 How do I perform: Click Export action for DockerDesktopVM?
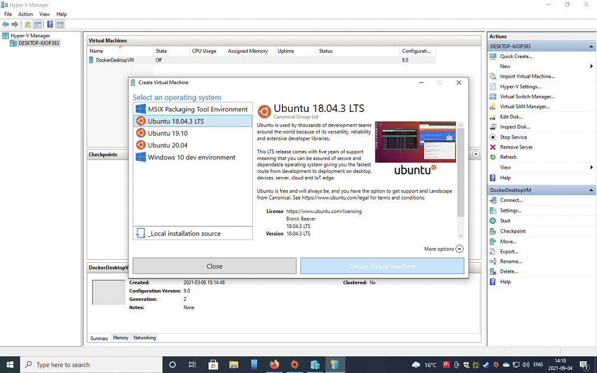tap(509, 252)
